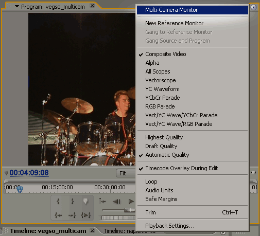Viewport: 260px width, 236px height.
Task: Enable Loop playback
Action: point(193,181)
